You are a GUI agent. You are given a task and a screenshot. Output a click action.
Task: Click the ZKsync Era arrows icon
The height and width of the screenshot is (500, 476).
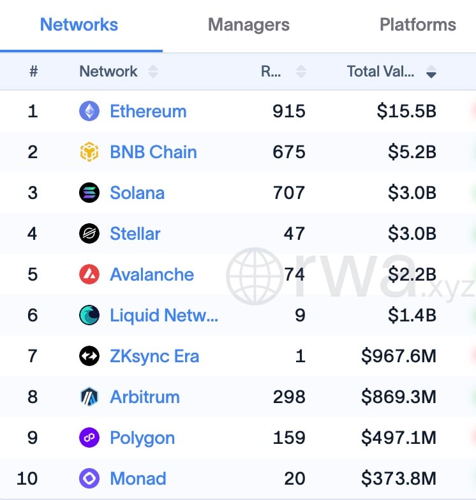89,356
